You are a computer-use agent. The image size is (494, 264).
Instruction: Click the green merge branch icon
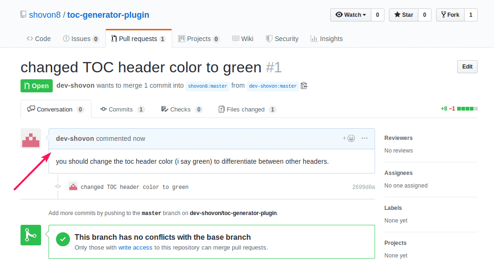tap(31, 235)
